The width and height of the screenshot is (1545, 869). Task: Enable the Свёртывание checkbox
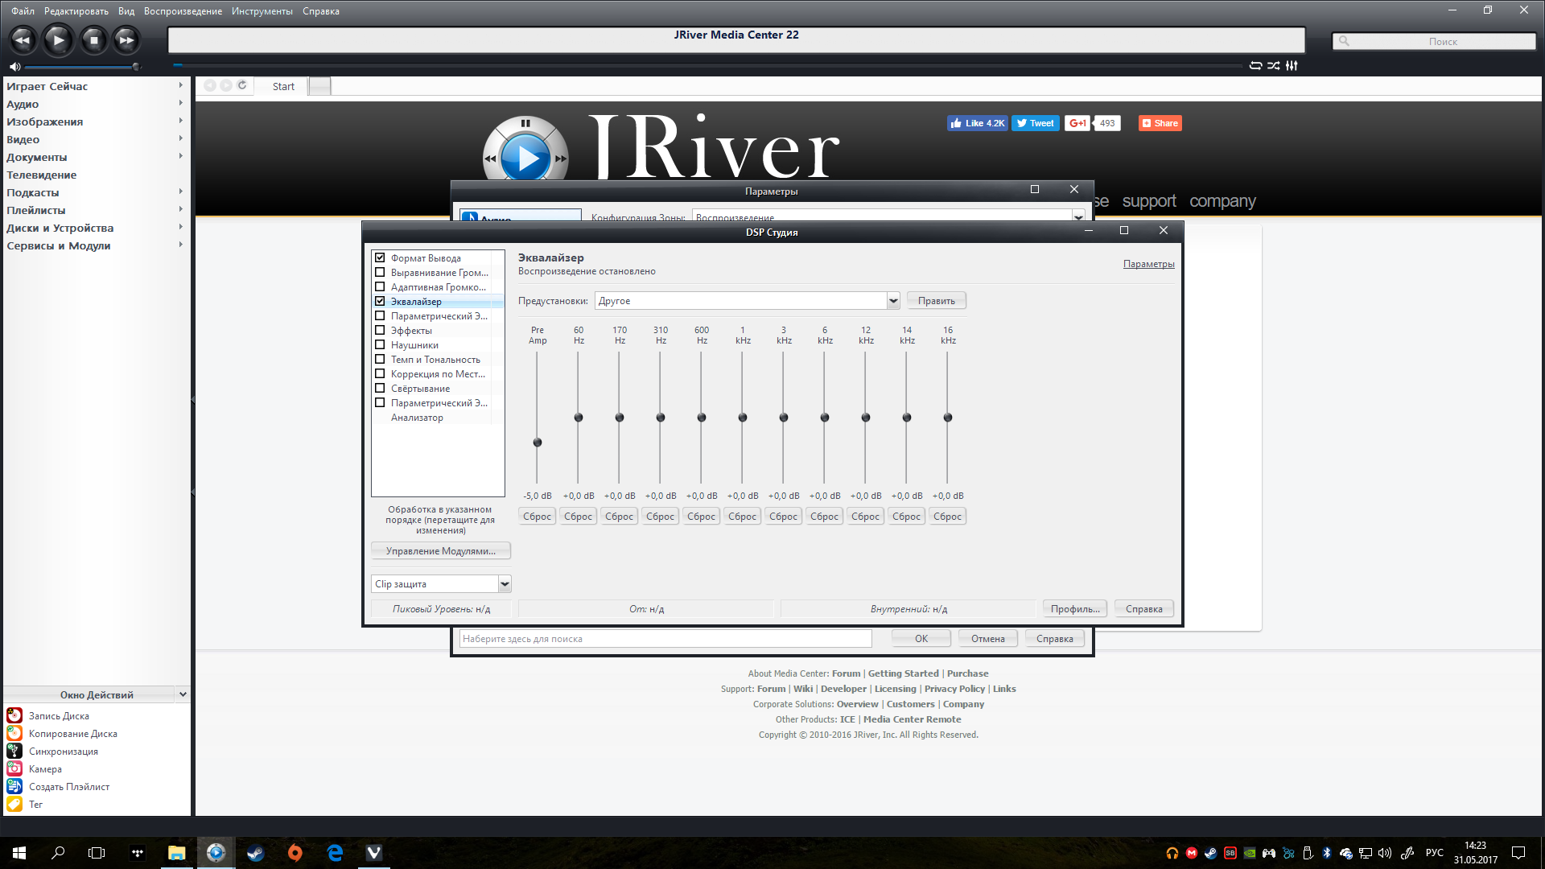point(380,389)
